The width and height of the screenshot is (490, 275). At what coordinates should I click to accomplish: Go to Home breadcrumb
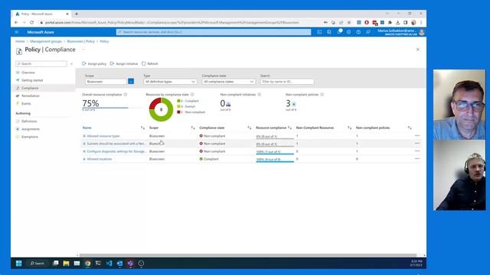(20, 41)
